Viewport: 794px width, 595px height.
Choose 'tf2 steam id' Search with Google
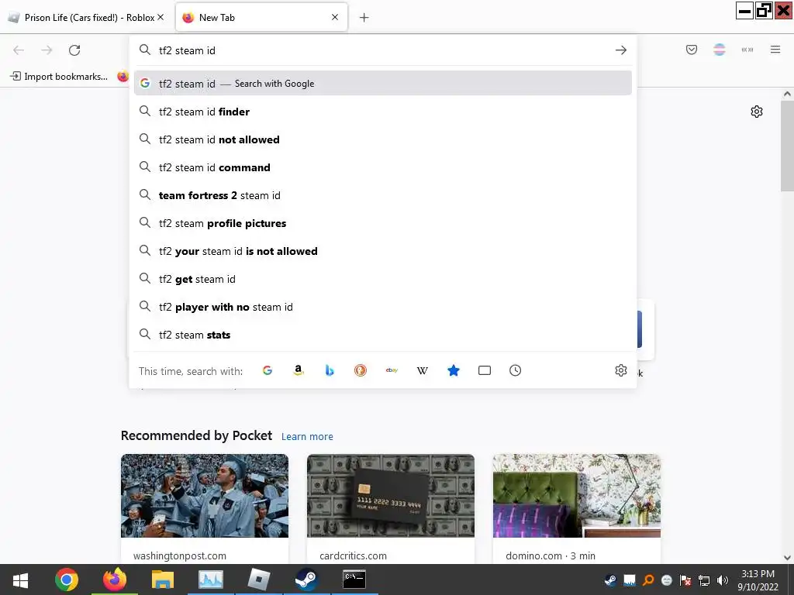(x=383, y=84)
